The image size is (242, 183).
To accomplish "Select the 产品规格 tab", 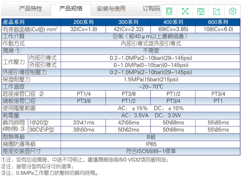I will [71, 9].
